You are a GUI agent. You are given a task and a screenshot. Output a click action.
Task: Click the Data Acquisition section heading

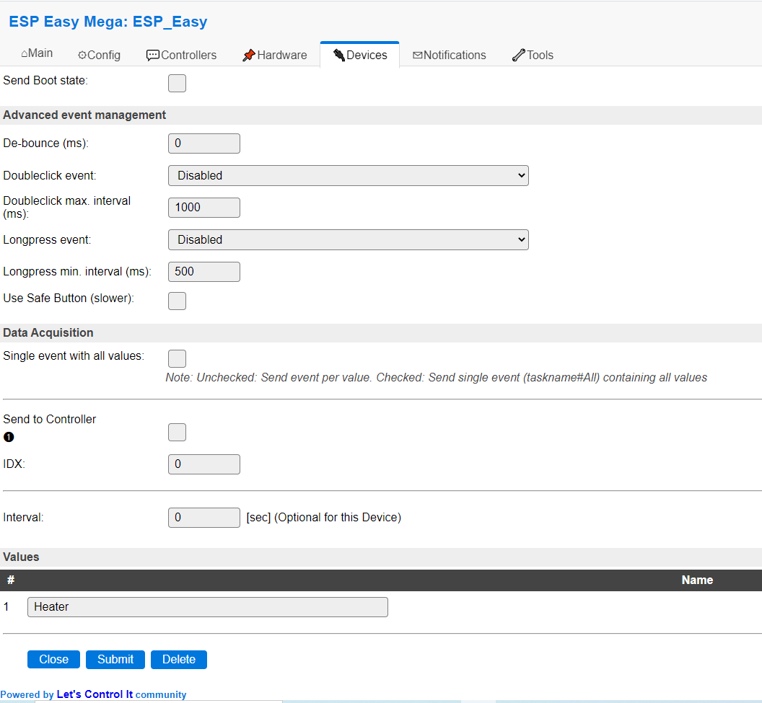pyautogui.click(x=48, y=332)
